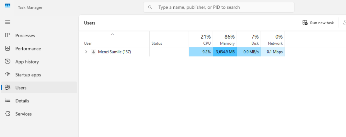Expand the Menzi Sumile user row
This screenshot has height=137, width=346.
86,52
